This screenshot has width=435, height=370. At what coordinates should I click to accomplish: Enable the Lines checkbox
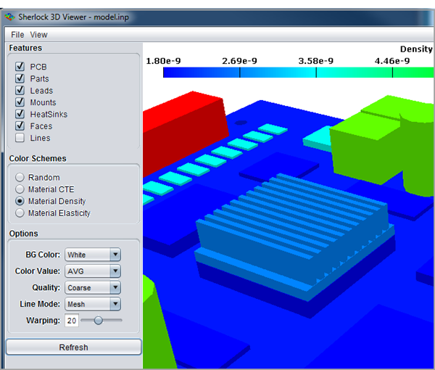point(20,138)
